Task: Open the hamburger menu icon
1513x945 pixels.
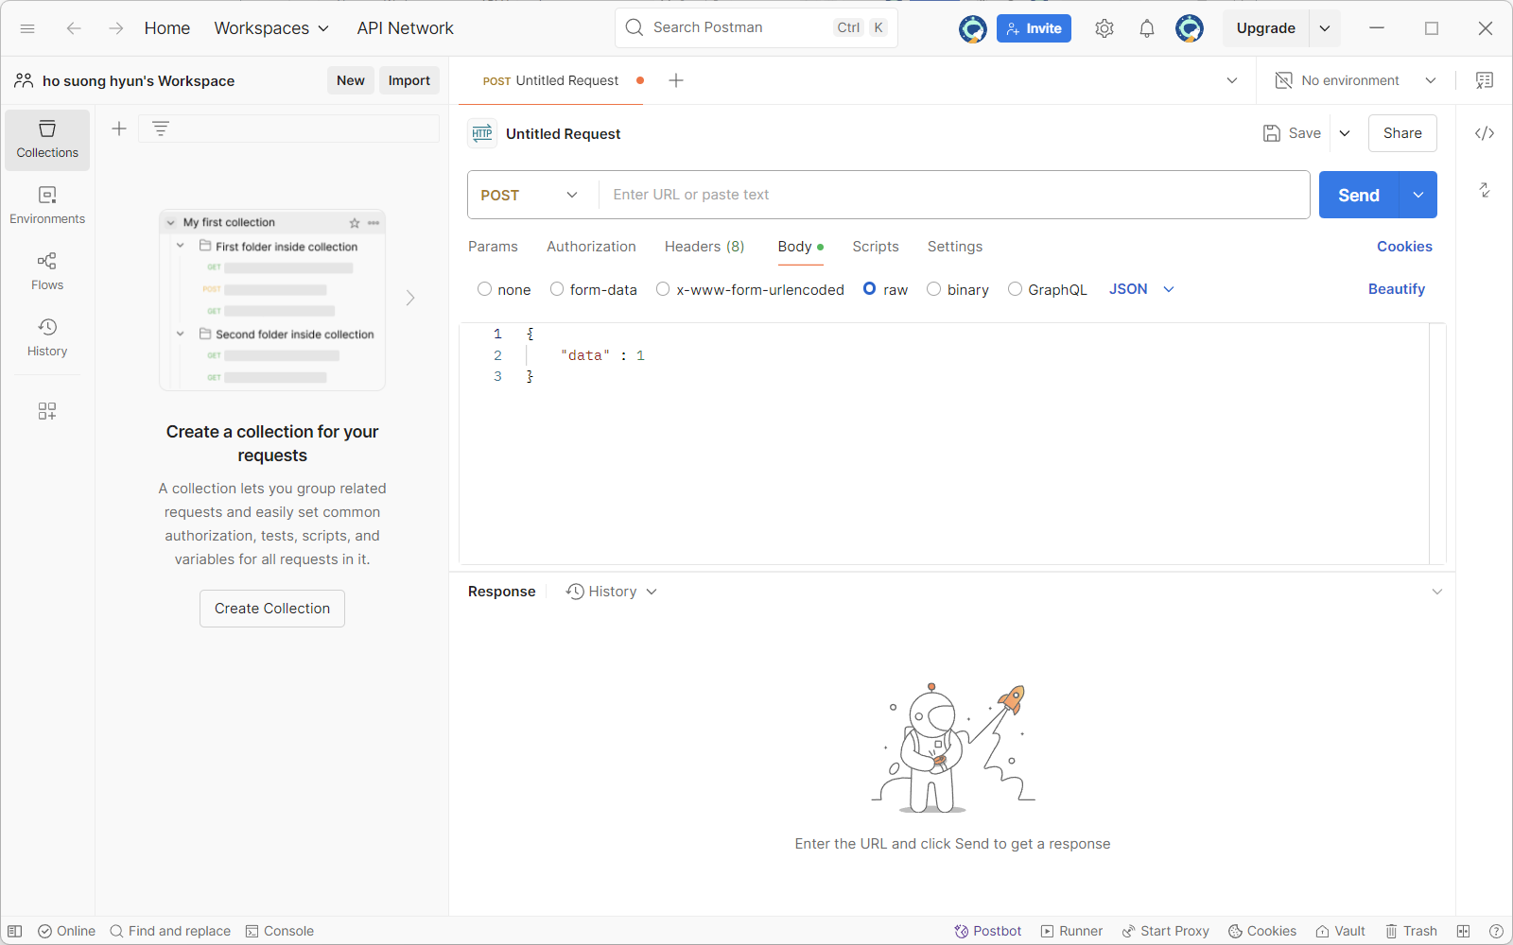Action: [x=27, y=28]
